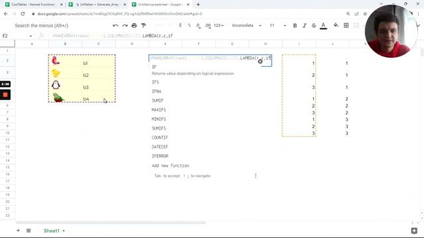Image resolution: width=424 pixels, height=238 pixels.
Task: Click the penguin image cell
Action: coord(65,85)
